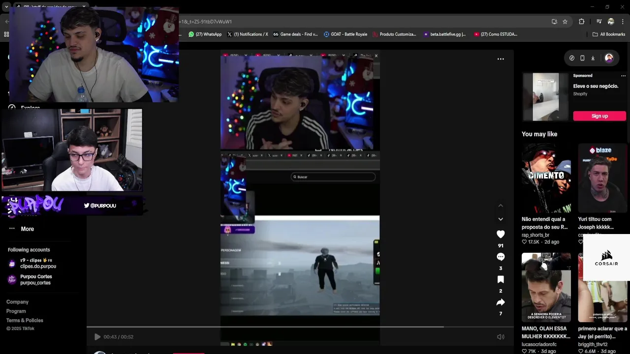The image size is (630, 354).
Task: Open briggith_thv12 account link
Action: pos(593,345)
